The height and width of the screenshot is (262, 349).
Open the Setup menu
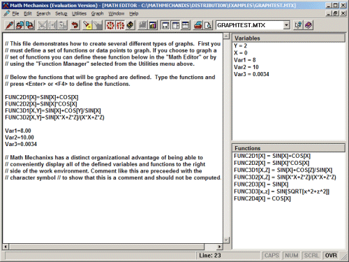click(x=61, y=14)
